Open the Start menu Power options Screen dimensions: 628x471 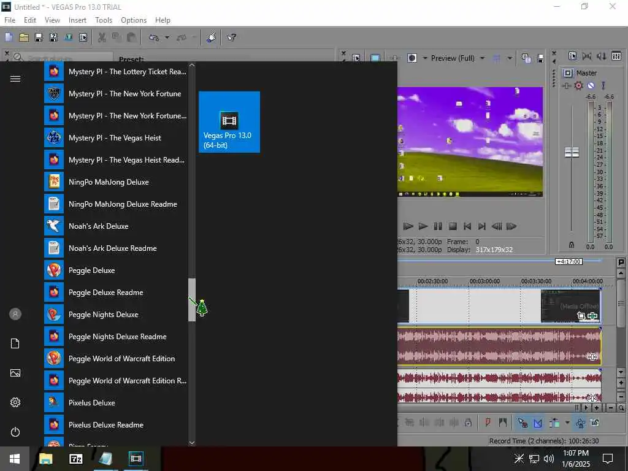(x=15, y=432)
